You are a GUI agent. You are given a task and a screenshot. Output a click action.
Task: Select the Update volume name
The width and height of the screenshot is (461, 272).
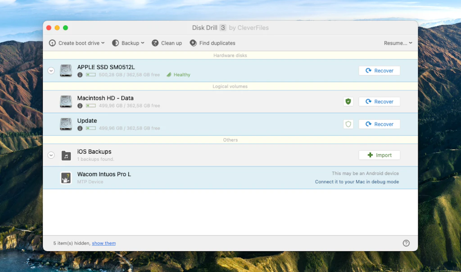87,121
